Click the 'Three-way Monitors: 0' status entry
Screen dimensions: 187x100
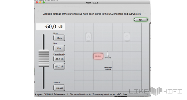tap(103, 94)
